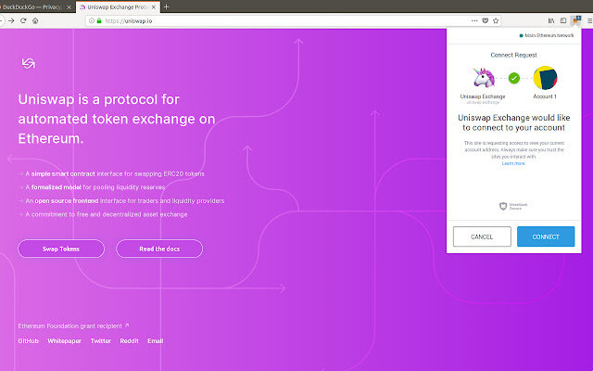Click the Uniswap logo icon
The width and height of the screenshot is (593, 371).
(x=29, y=63)
